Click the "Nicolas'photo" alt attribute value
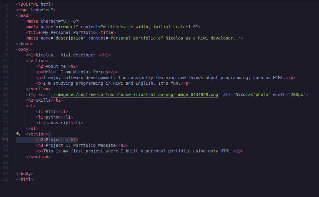Image resolution: width=319 pixels, height=197 pixels. (252, 94)
